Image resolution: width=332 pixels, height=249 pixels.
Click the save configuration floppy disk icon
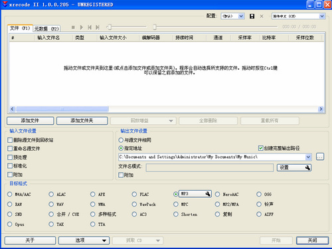coord(252,16)
